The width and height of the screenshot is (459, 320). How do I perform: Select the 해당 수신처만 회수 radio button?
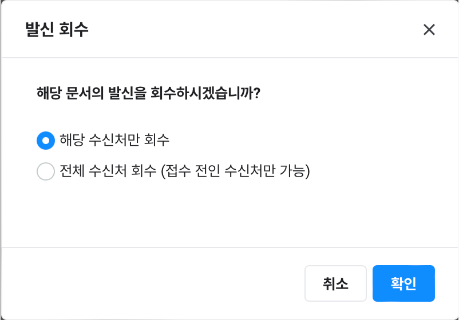(x=46, y=140)
